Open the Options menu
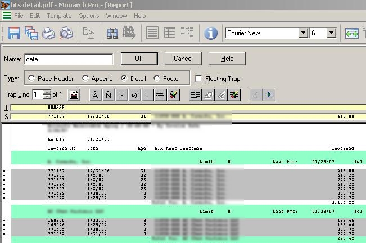 (x=89, y=16)
